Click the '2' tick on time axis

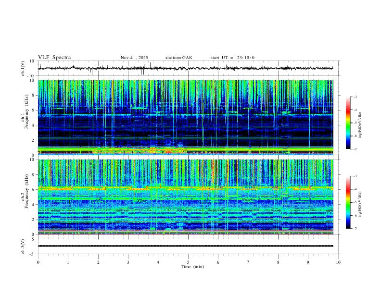(98, 262)
